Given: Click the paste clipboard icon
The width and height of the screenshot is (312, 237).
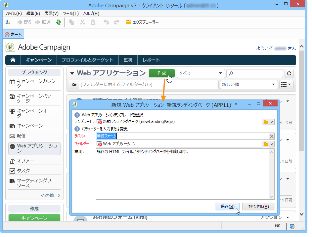Looking at the screenshot, I should (93, 22).
